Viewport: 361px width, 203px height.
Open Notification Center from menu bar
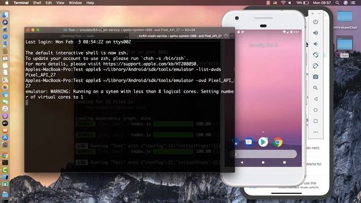354,3
